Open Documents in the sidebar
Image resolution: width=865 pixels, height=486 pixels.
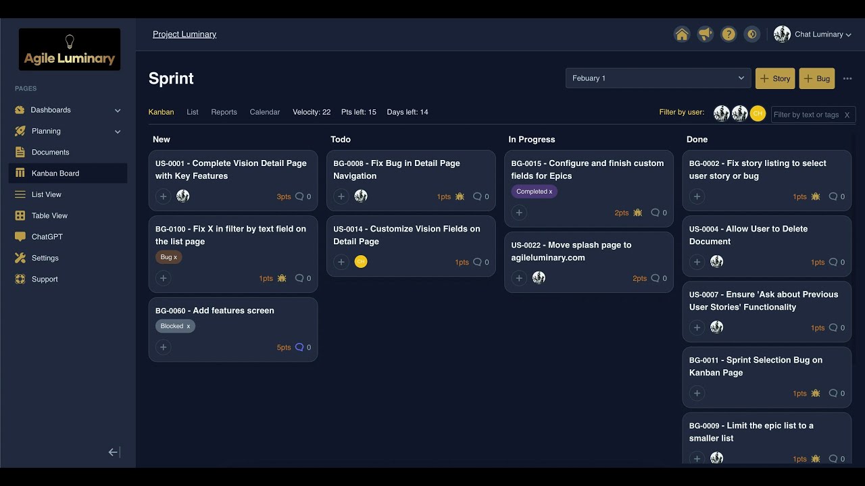68,152
